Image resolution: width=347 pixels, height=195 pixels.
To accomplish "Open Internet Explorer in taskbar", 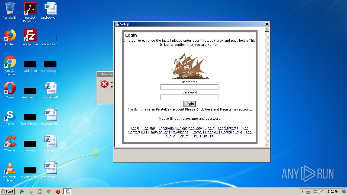I will 22,191.
